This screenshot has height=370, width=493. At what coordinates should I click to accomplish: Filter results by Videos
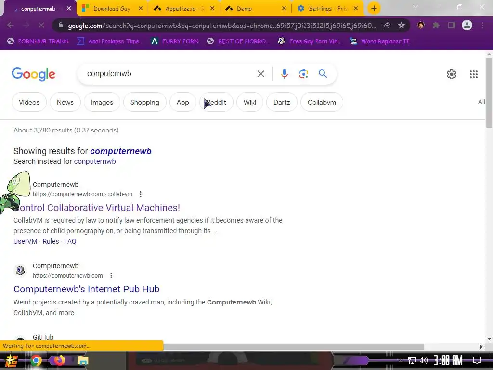(29, 102)
